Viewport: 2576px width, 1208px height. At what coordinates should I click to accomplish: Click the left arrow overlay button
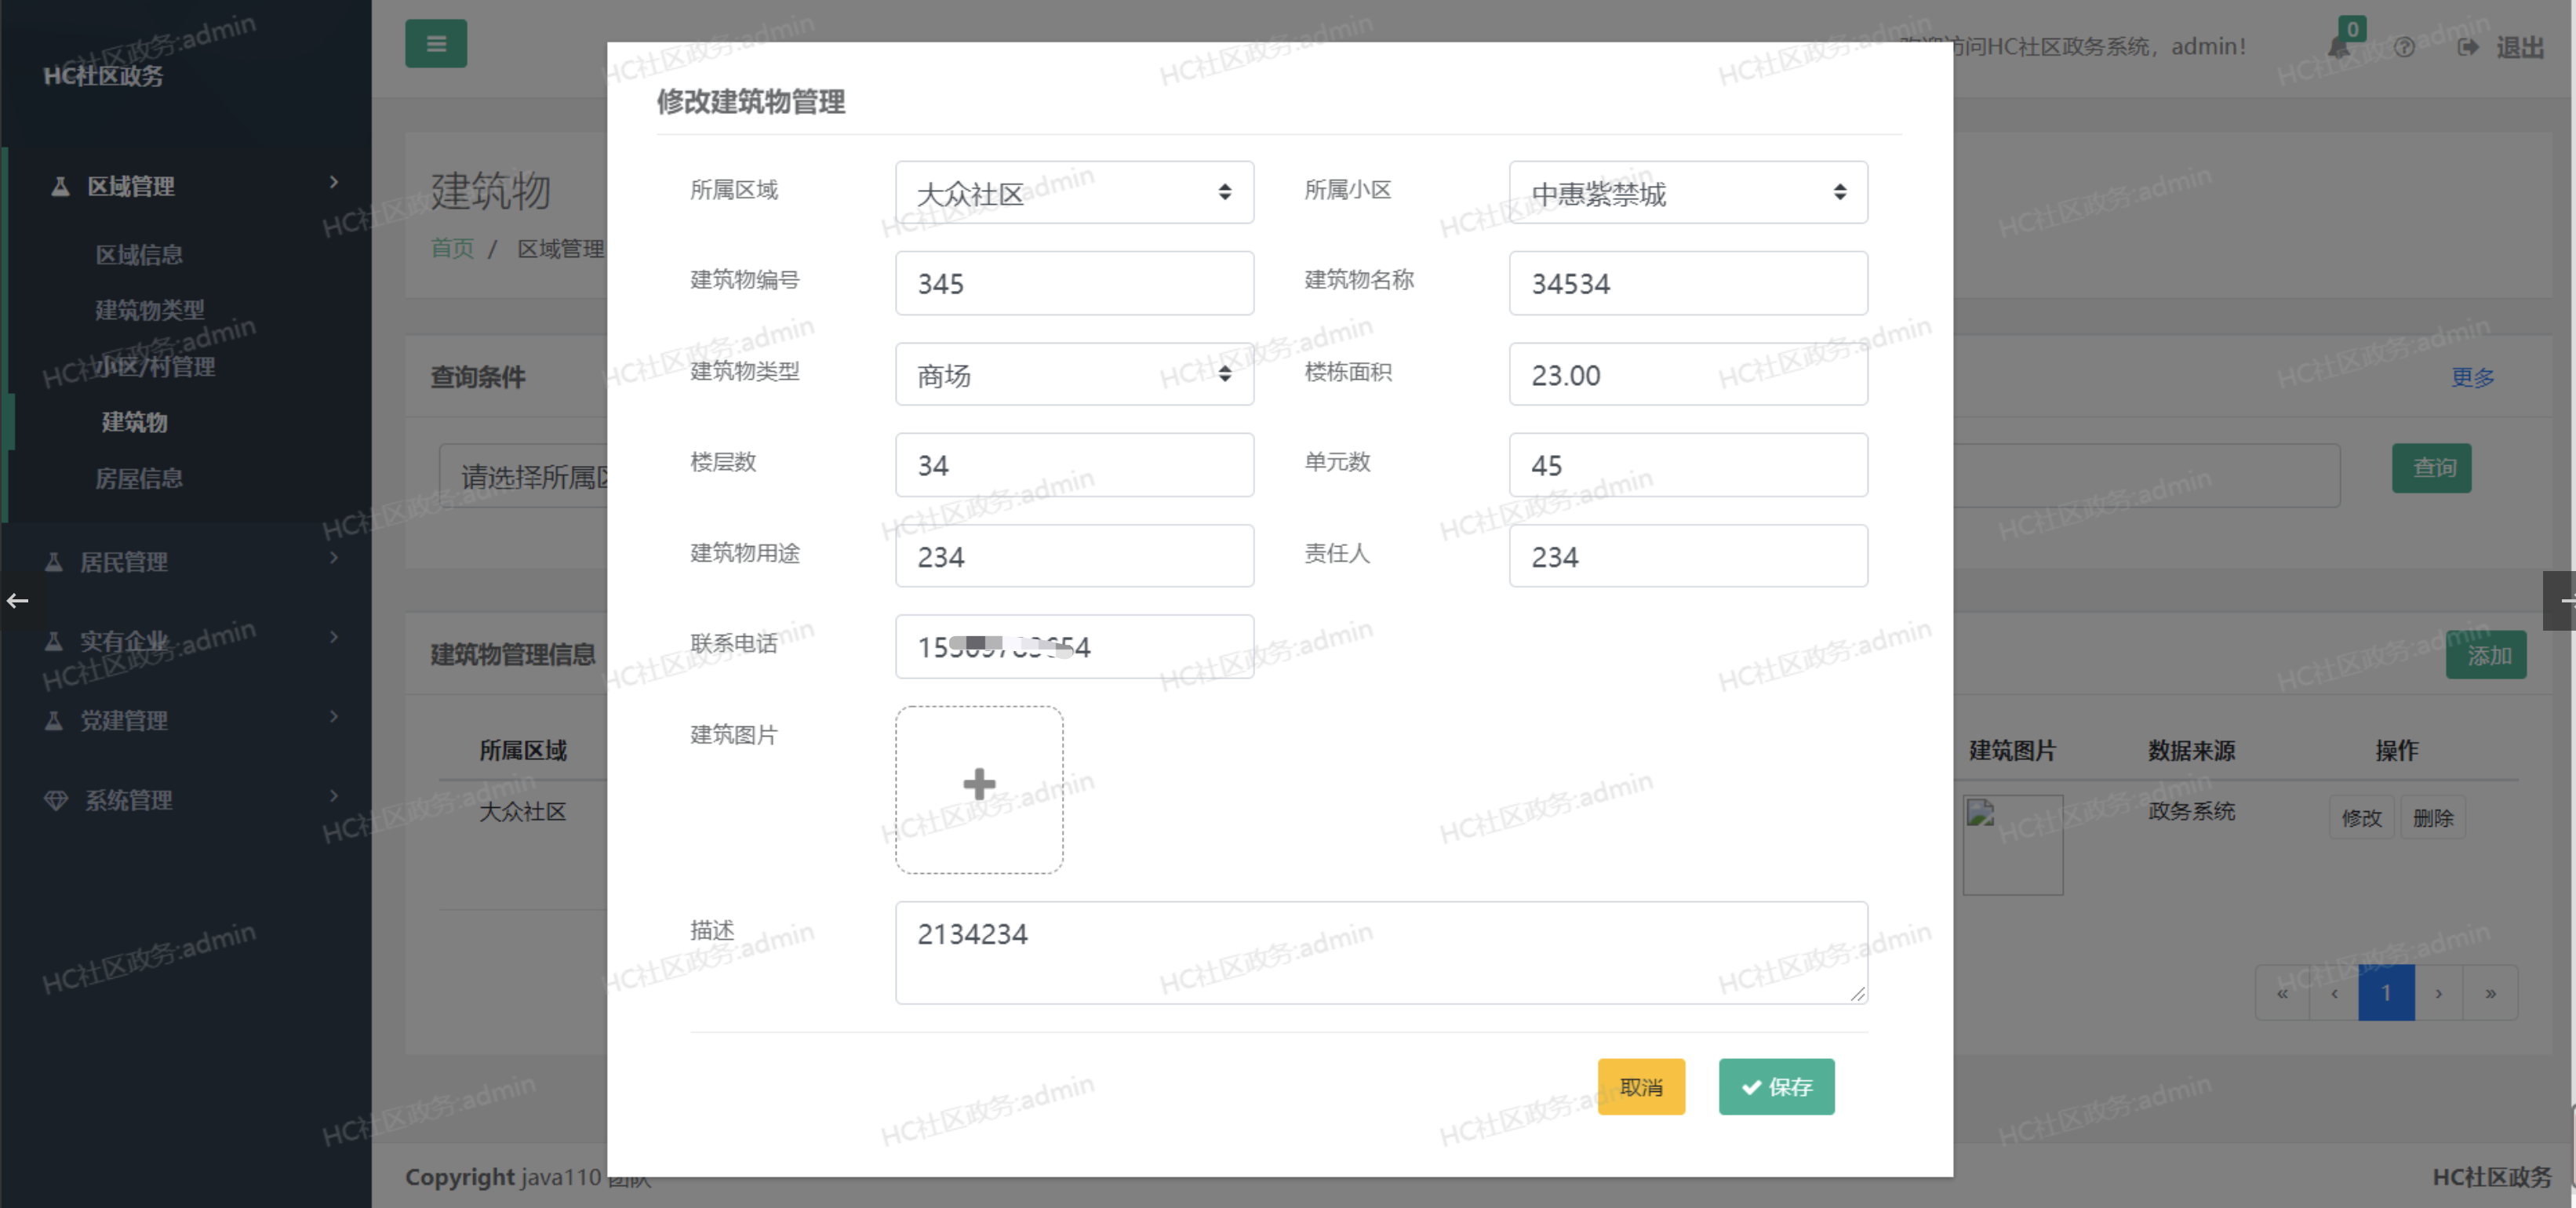coord(18,601)
